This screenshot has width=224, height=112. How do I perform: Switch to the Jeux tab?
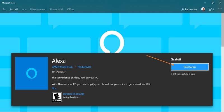(24, 10)
